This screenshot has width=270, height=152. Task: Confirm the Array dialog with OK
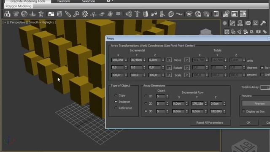pyautogui.click(x=248, y=122)
